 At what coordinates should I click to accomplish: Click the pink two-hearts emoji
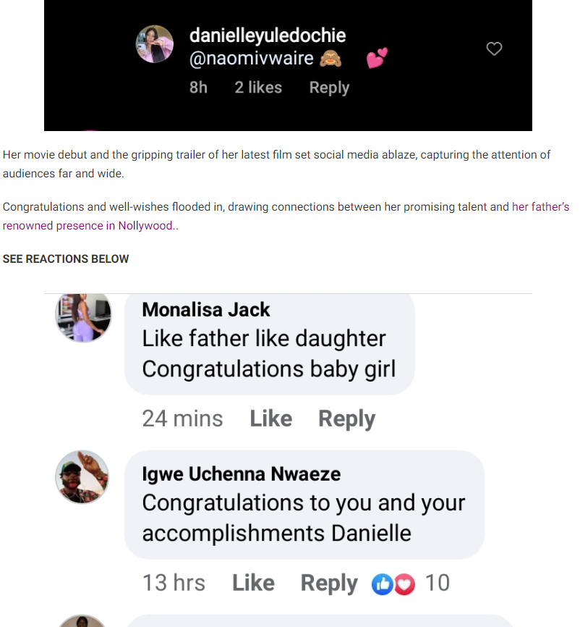pyautogui.click(x=377, y=58)
